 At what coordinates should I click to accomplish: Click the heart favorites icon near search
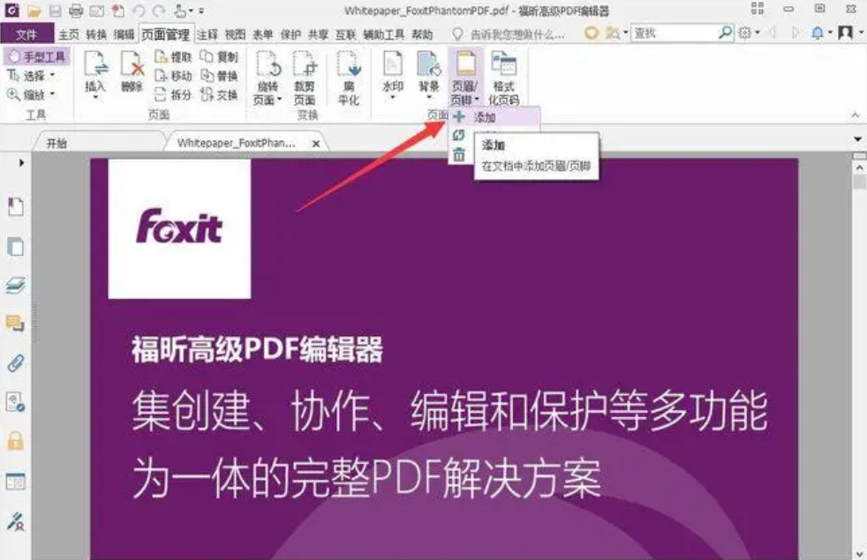tap(591, 34)
